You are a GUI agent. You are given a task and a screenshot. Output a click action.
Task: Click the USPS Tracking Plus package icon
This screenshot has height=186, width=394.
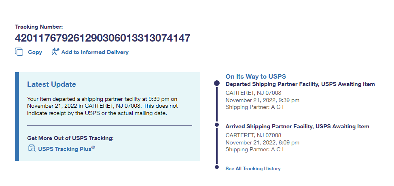coord(32,148)
